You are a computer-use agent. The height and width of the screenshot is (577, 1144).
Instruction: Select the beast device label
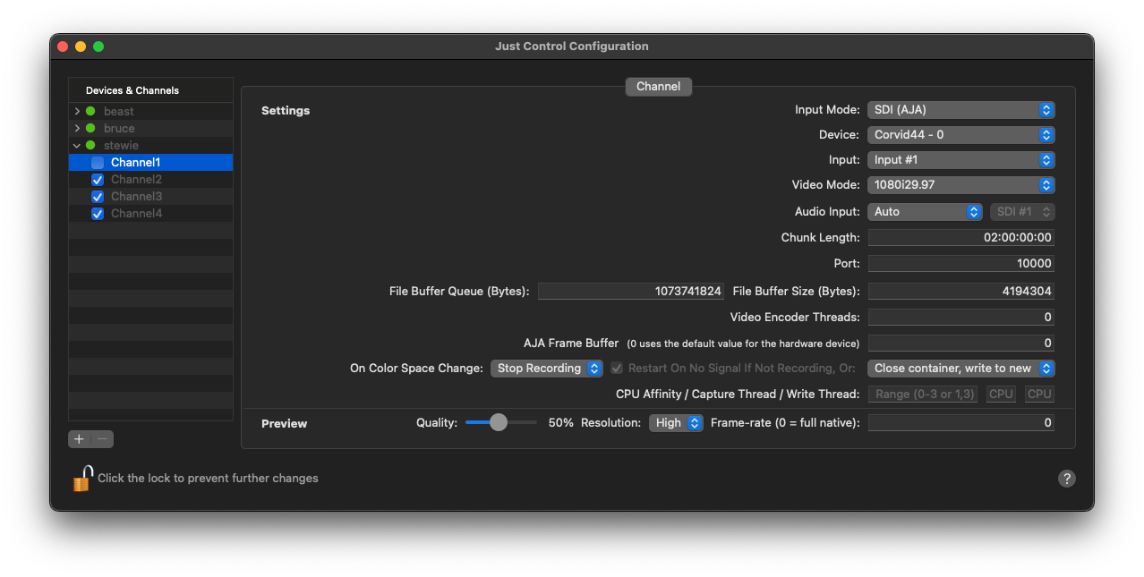[119, 112]
